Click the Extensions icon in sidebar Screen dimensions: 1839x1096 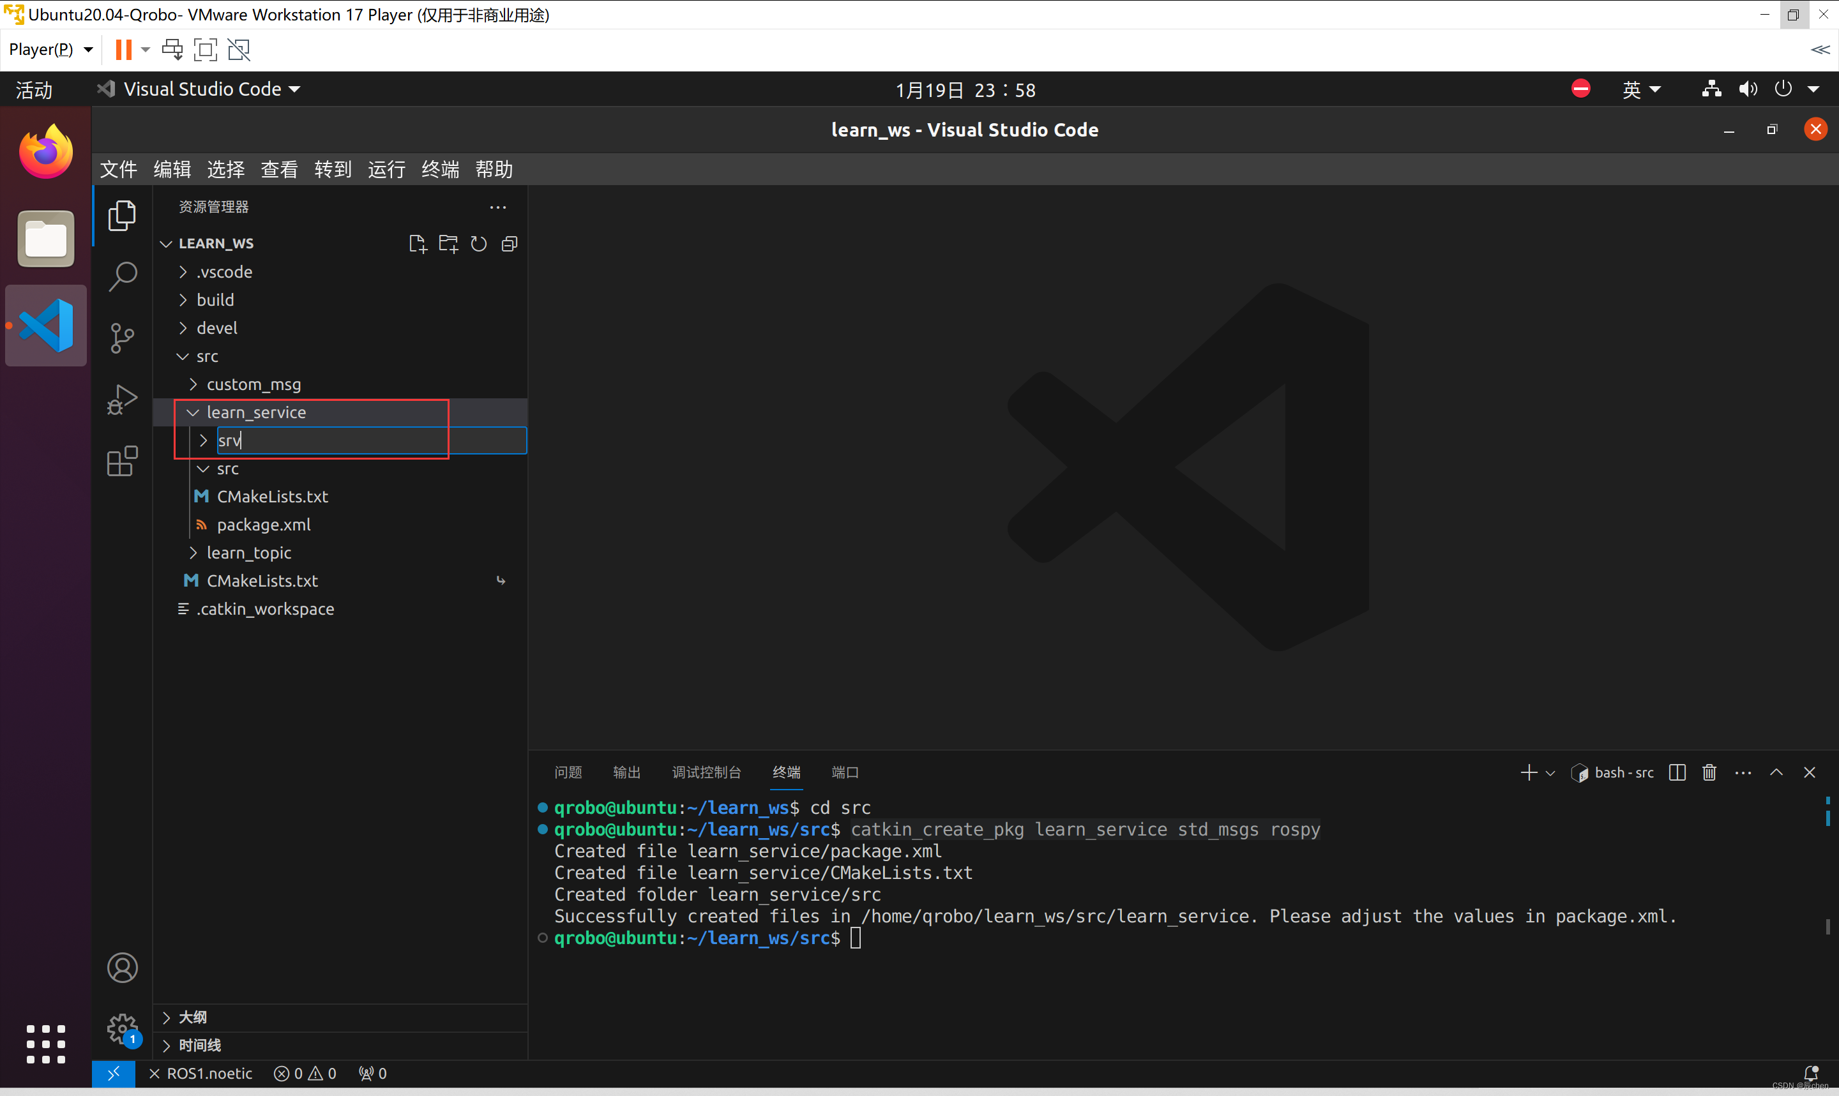(x=121, y=462)
